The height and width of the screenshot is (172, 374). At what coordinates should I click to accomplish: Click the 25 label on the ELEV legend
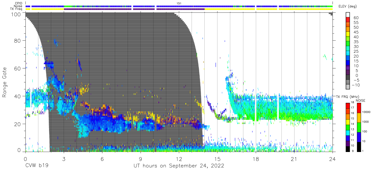point(356,51)
